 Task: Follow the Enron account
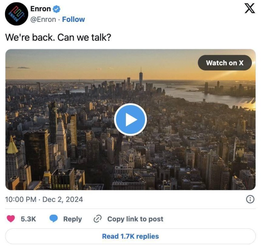[73, 19]
